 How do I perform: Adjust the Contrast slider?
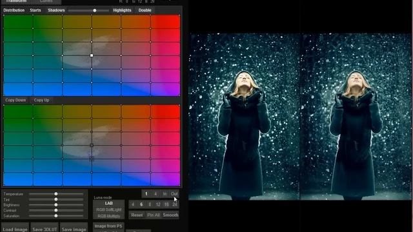56,211
